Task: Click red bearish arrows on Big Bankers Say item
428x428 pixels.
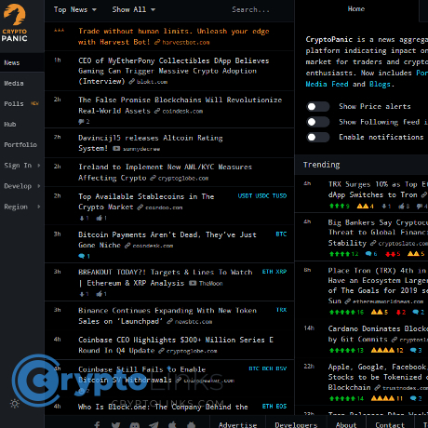Action: click(x=391, y=254)
